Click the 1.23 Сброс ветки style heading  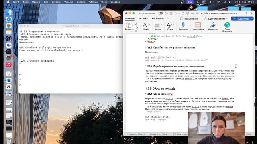(x=160, y=88)
